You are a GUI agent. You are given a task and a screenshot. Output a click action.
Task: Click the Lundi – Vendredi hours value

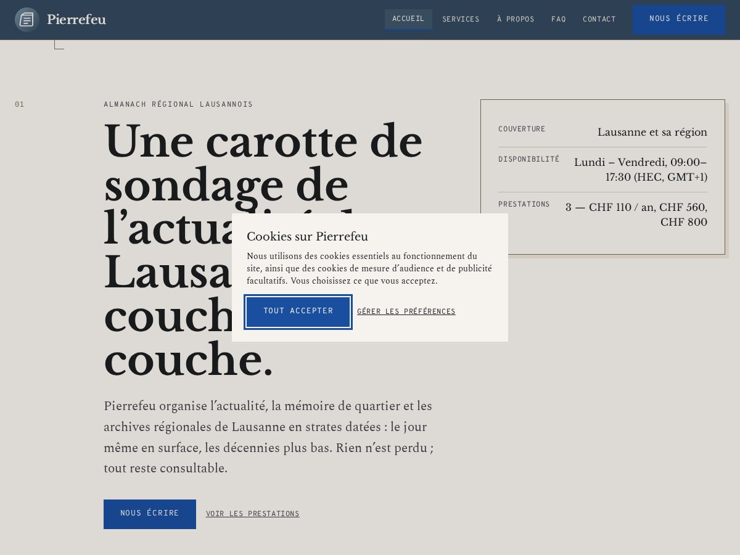[x=640, y=170]
